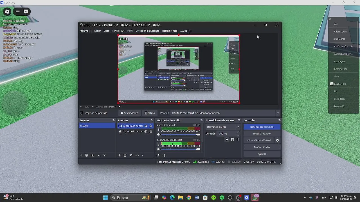Open the Vista menu

[106, 31]
